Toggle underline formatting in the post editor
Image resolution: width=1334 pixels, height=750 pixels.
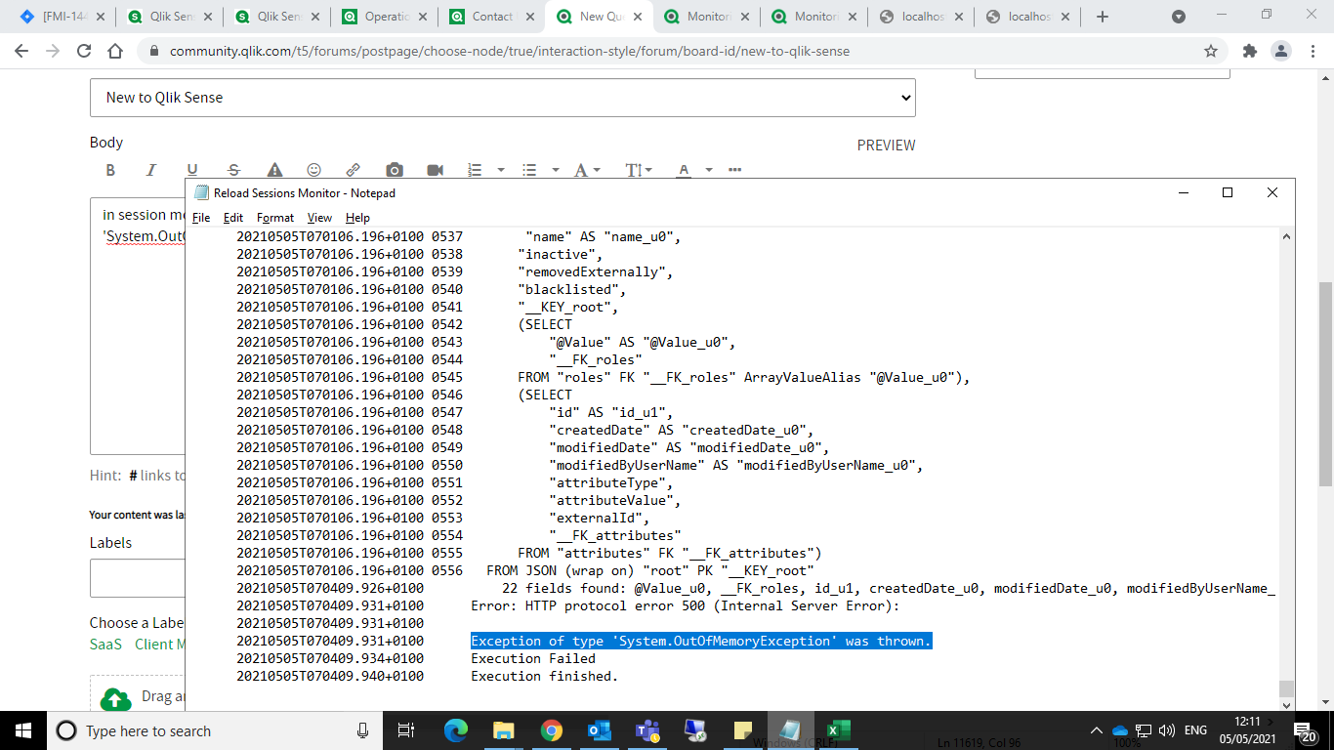192,170
